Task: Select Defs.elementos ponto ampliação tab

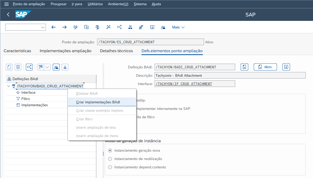Action: tap(172, 51)
